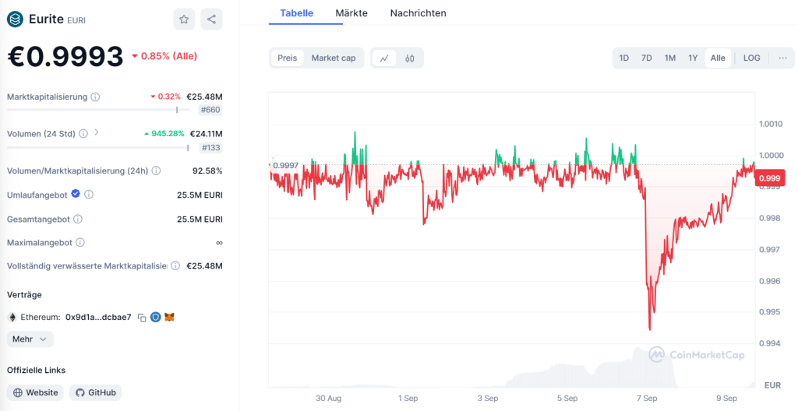The width and height of the screenshot is (798, 411).
Task: Copy the Ethereum contract address
Action: point(142,318)
